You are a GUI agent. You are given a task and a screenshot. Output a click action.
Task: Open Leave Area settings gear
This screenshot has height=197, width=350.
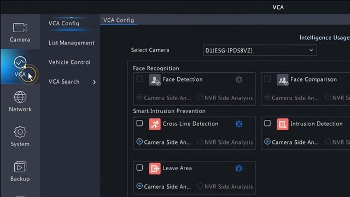239,169
